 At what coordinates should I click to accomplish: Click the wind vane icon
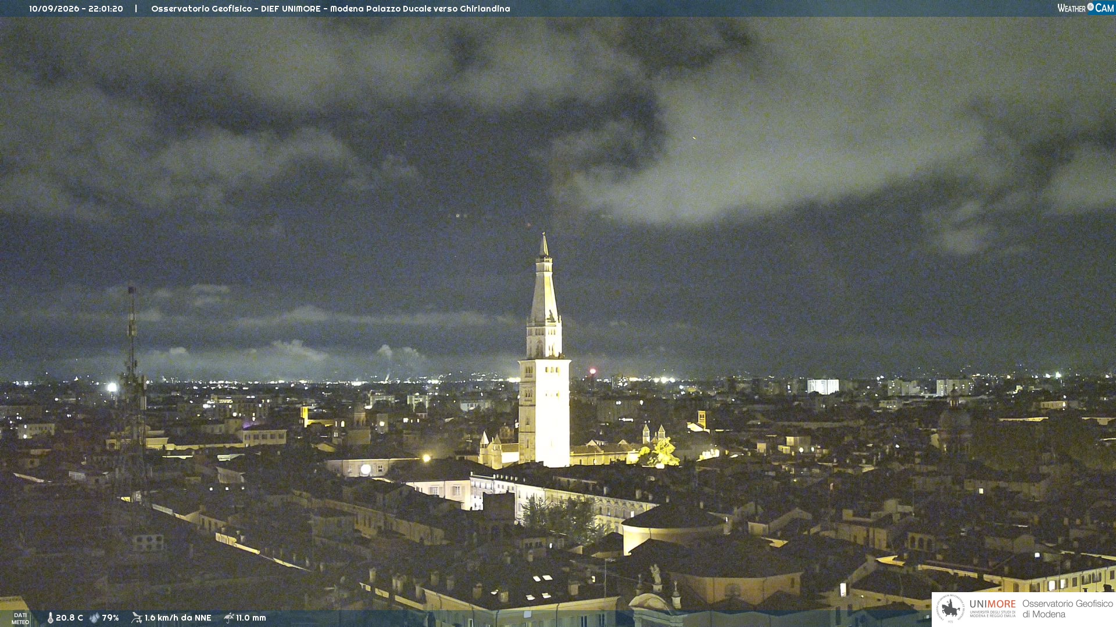137,618
